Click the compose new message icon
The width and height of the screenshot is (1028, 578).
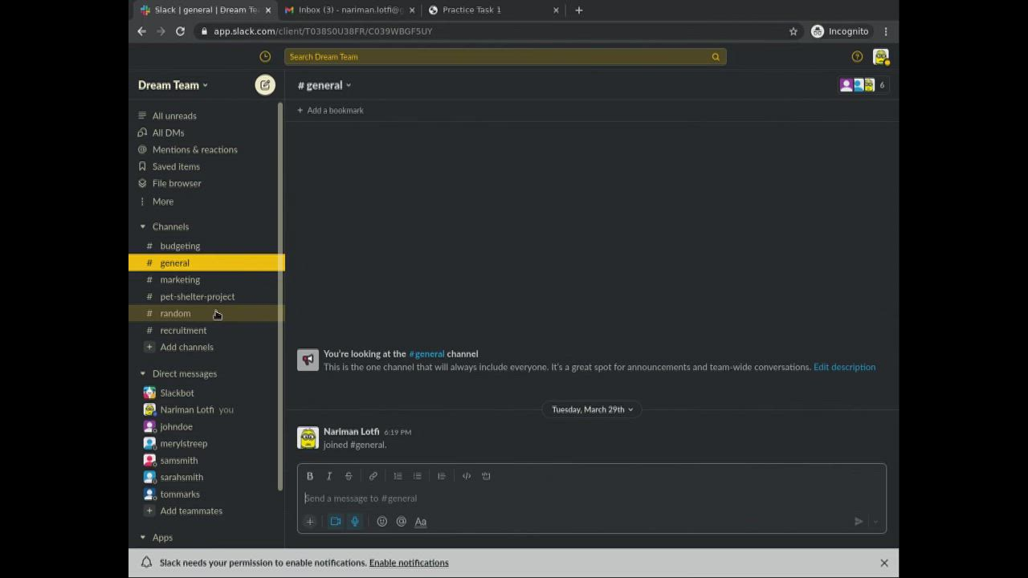pos(265,85)
